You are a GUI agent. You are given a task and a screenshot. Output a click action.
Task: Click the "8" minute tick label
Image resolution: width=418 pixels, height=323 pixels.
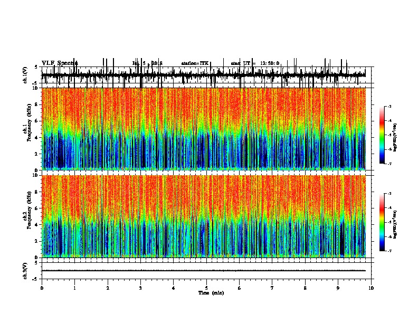click(x=305, y=288)
